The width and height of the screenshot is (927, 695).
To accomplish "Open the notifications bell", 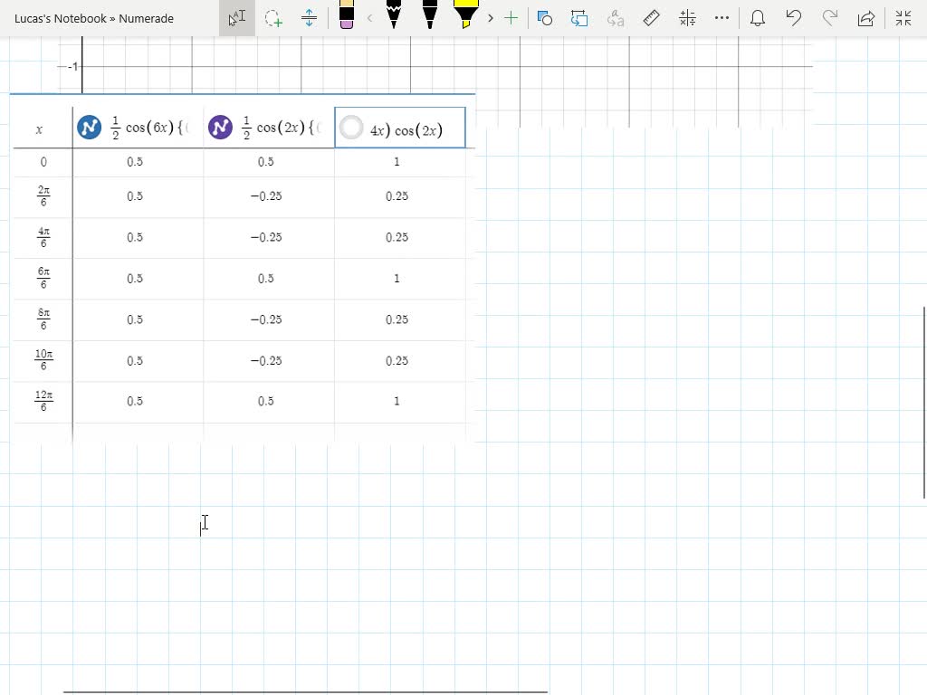I will tap(758, 18).
